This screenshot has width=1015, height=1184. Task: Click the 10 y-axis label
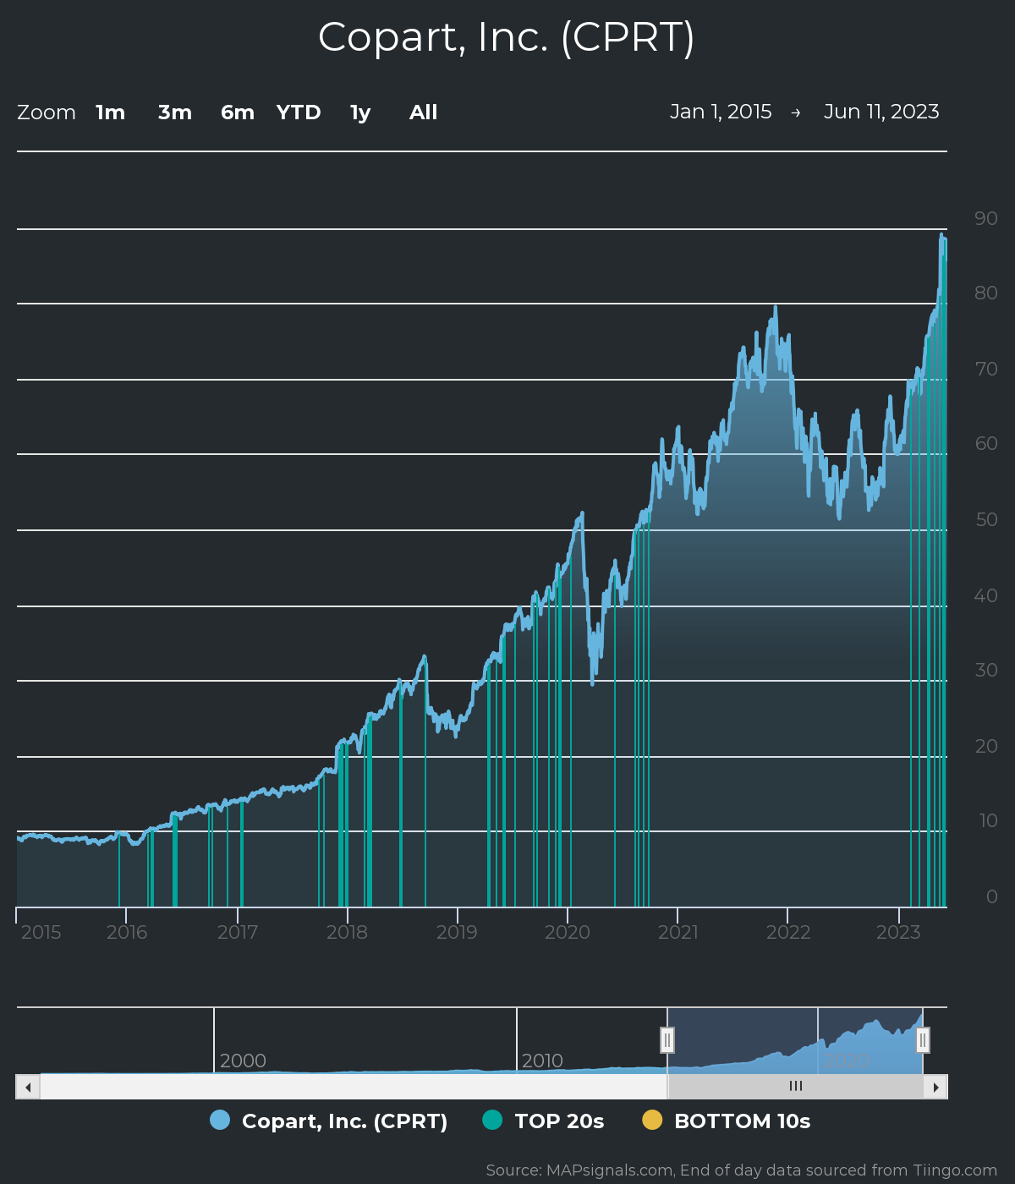point(988,820)
